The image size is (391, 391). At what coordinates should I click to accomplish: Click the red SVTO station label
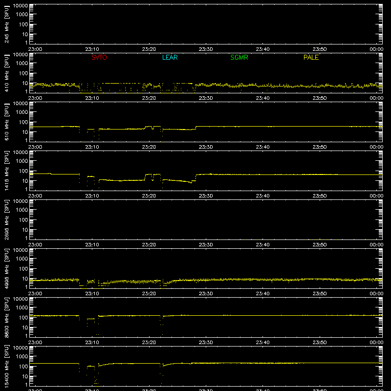pos(99,57)
